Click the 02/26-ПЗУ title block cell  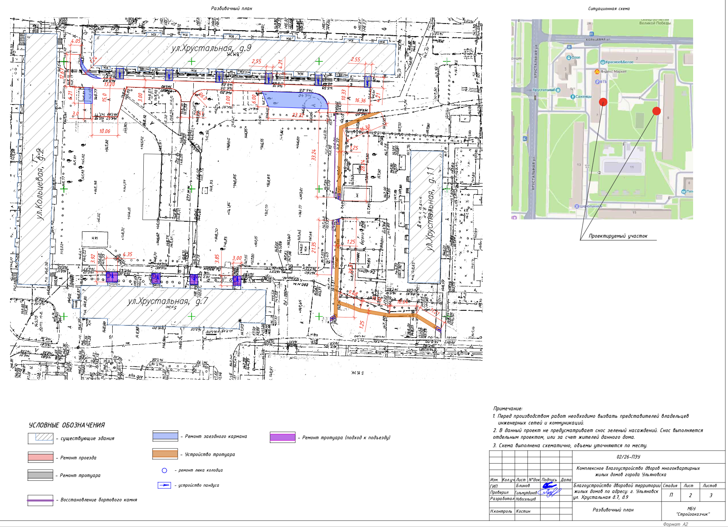point(628,457)
